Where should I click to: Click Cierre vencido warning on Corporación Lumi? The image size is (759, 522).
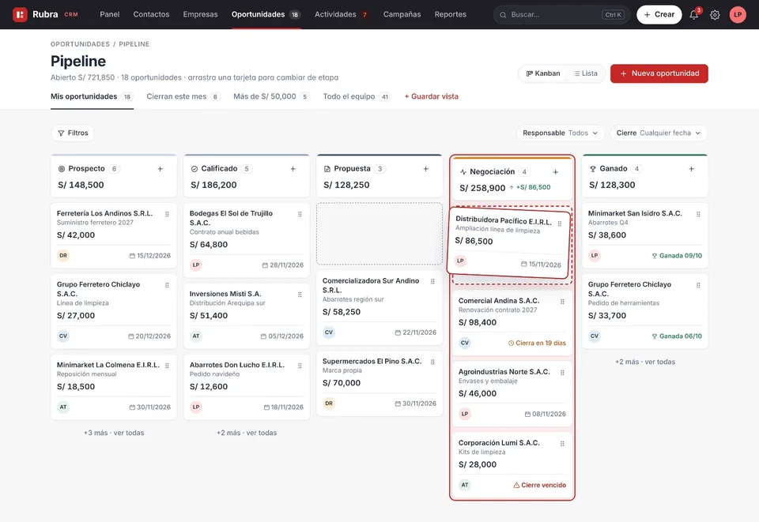click(x=539, y=485)
